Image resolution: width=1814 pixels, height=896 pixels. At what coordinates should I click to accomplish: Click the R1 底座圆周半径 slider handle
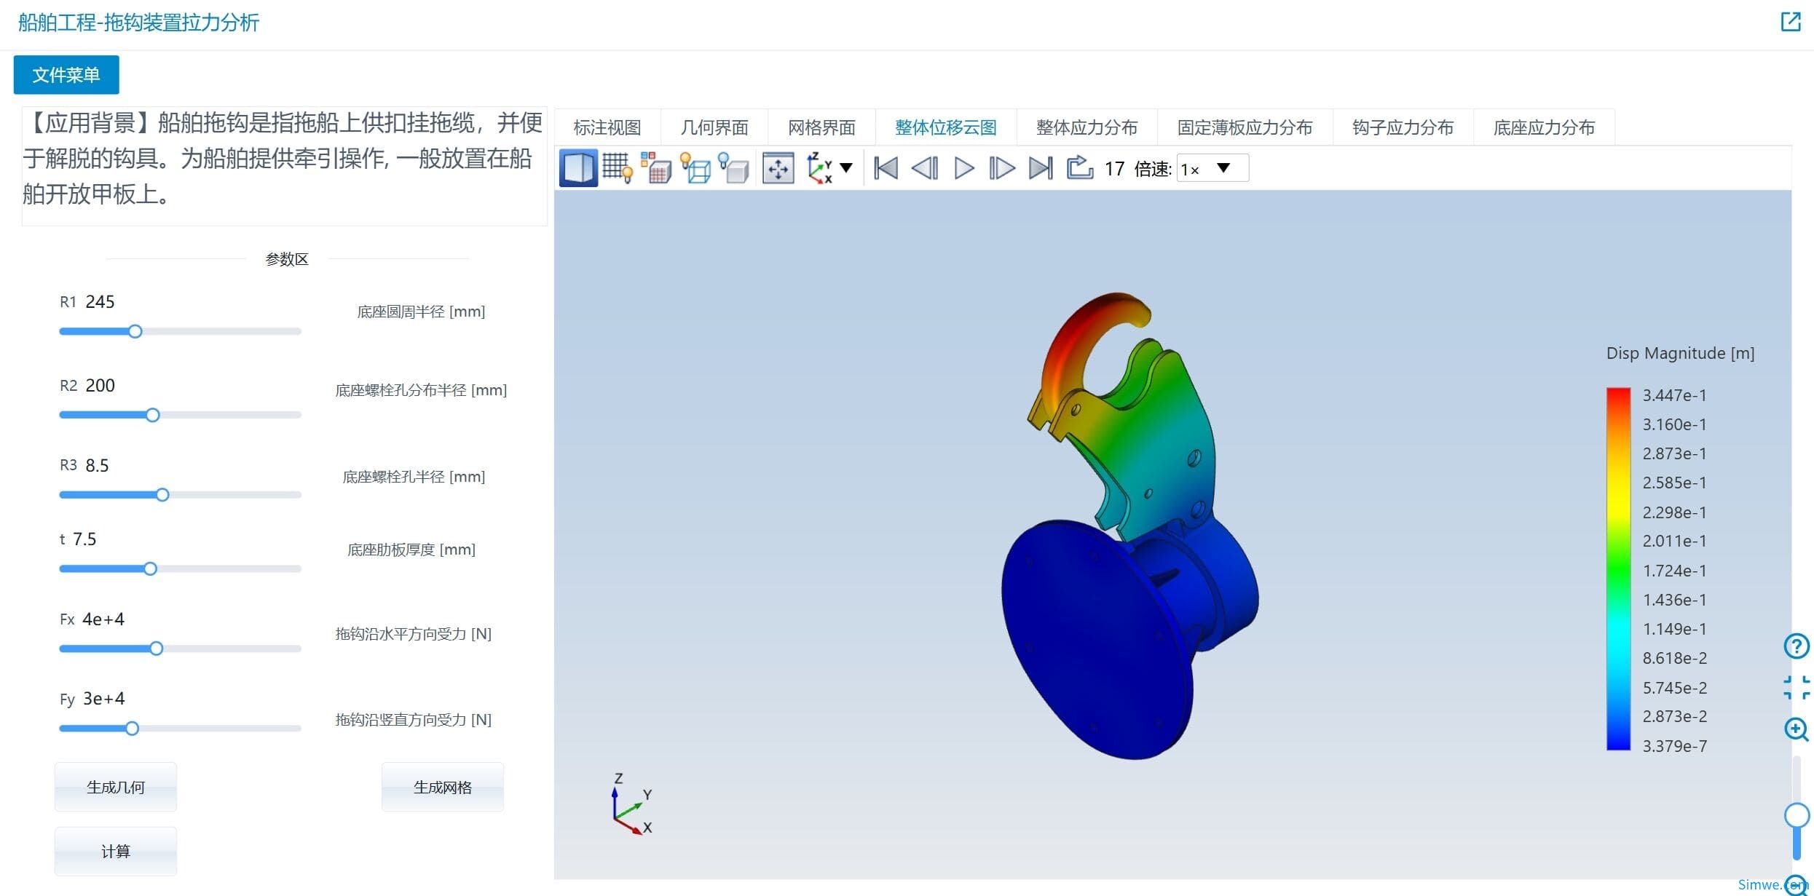coord(135,332)
